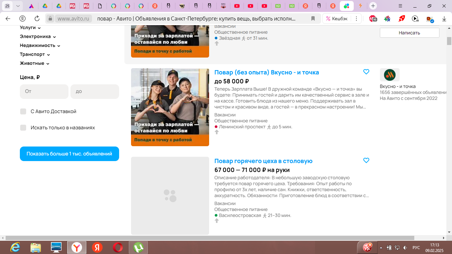Open Повар горячего цеха в столовую listing
This screenshot has width=452, height=254.
[x=263, y=161]
